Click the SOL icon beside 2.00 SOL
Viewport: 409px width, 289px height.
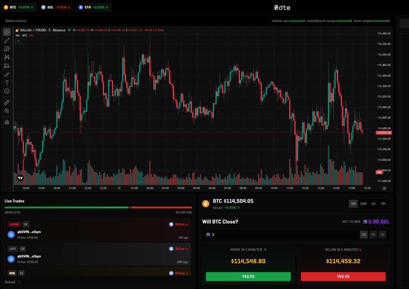tap(365, 222)
